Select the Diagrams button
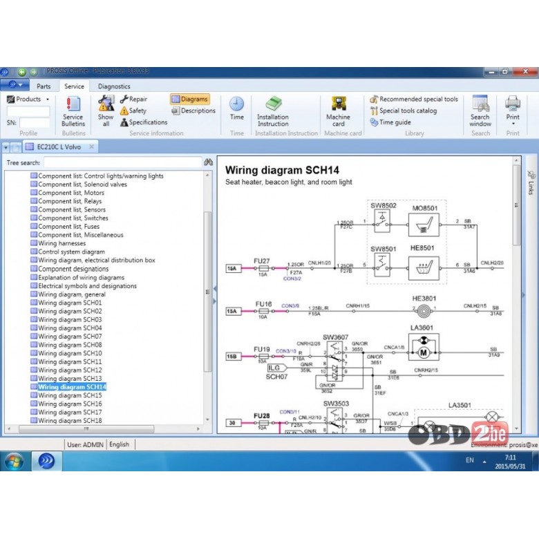The width and height of the screenshot is (539, 539). 190,99
